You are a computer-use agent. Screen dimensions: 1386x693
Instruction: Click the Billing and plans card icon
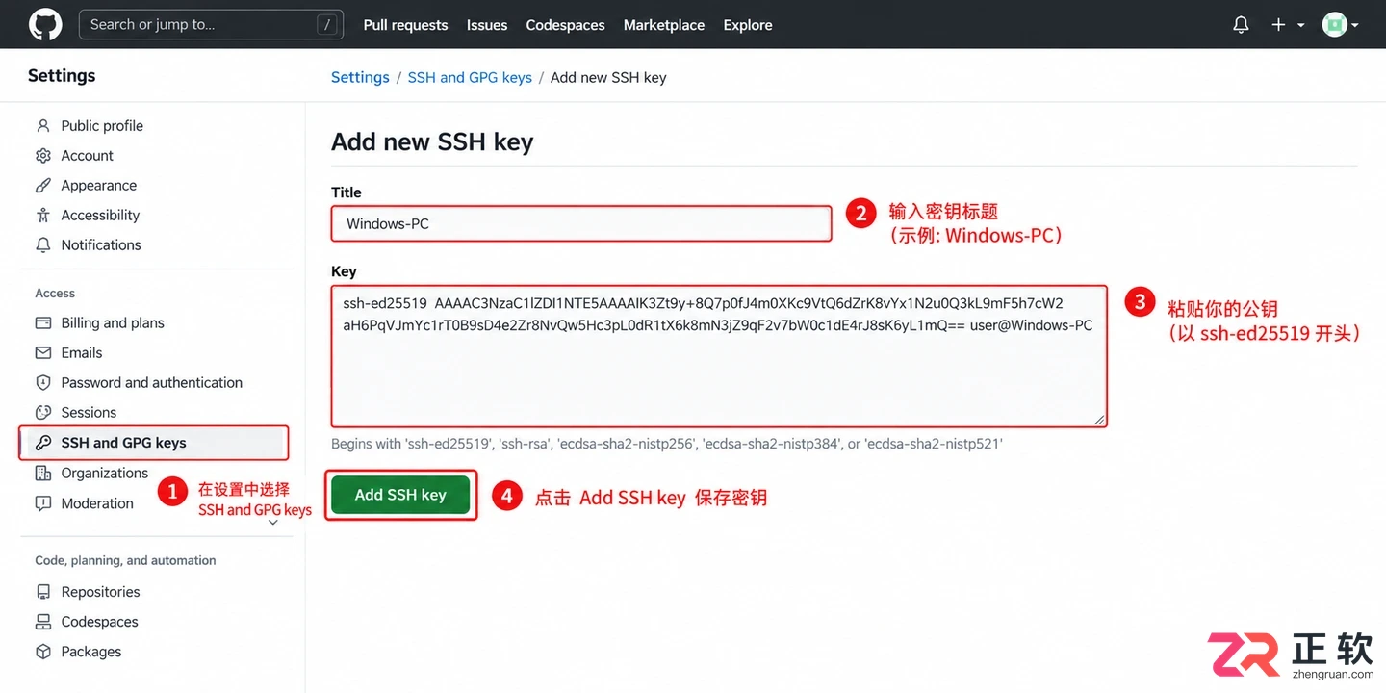pos(42,323)
